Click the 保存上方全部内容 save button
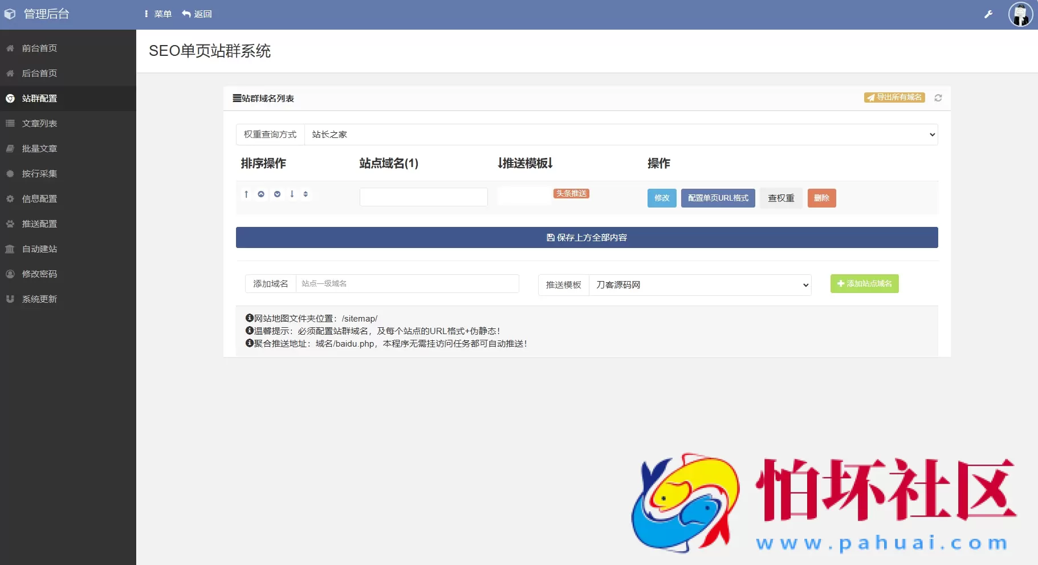 tap(587, 237)
